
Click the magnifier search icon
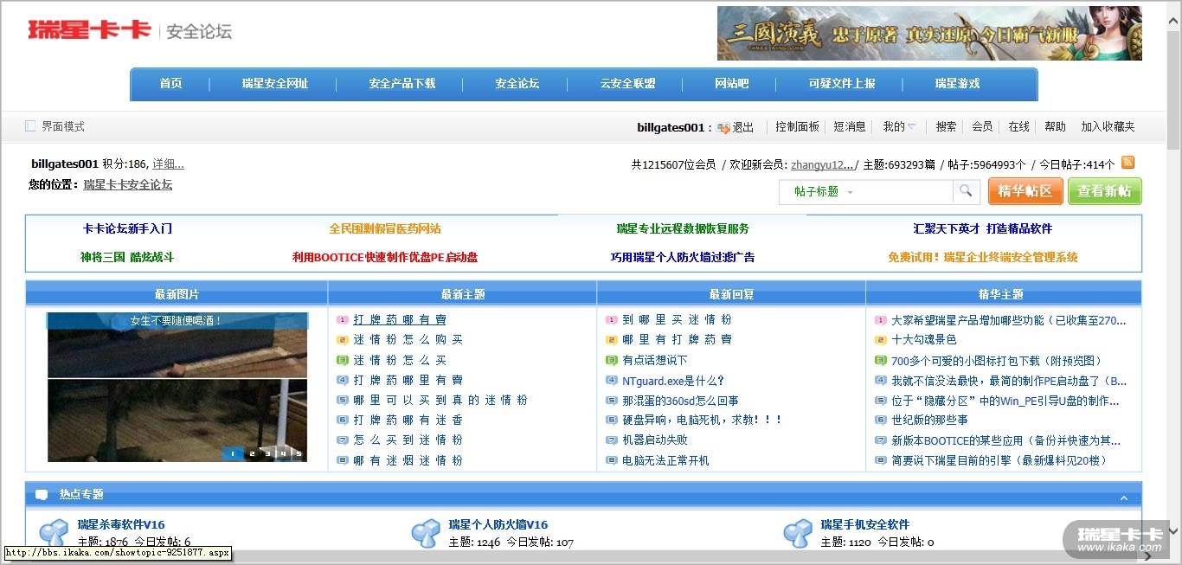point(966,191)
